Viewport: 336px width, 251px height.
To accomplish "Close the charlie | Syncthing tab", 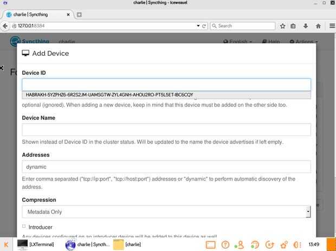I will click(68, 15).
